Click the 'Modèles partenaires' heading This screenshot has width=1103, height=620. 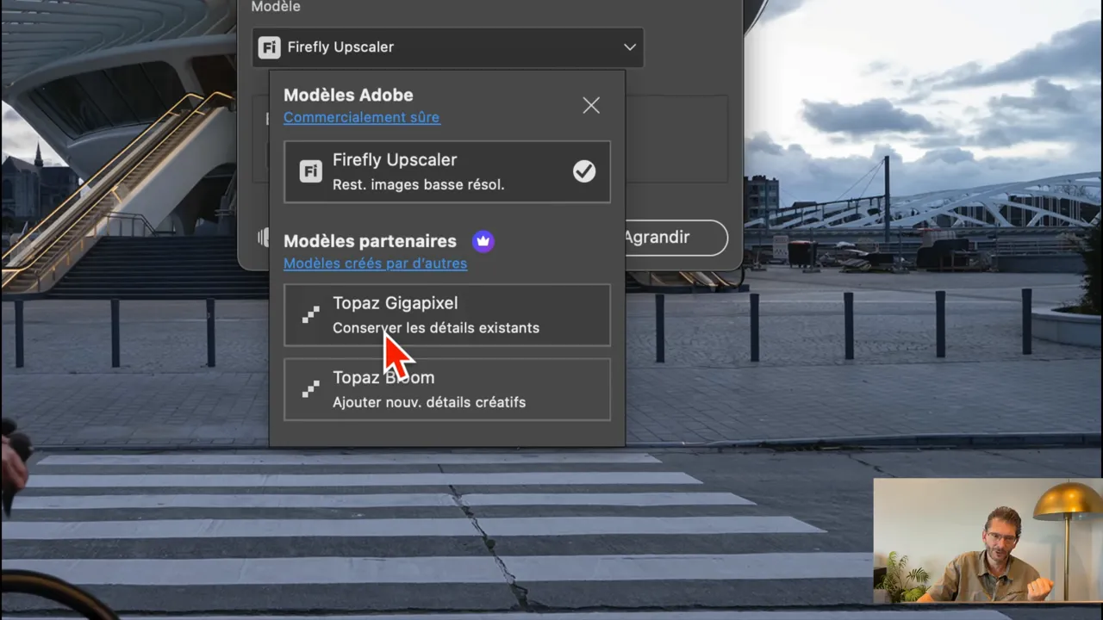click(370, 241)
